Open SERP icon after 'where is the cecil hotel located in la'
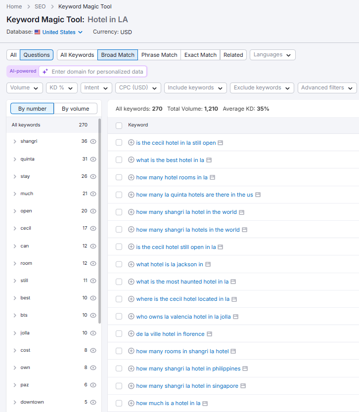The width and height of the screenshot is (359, 412). point(234,299)
